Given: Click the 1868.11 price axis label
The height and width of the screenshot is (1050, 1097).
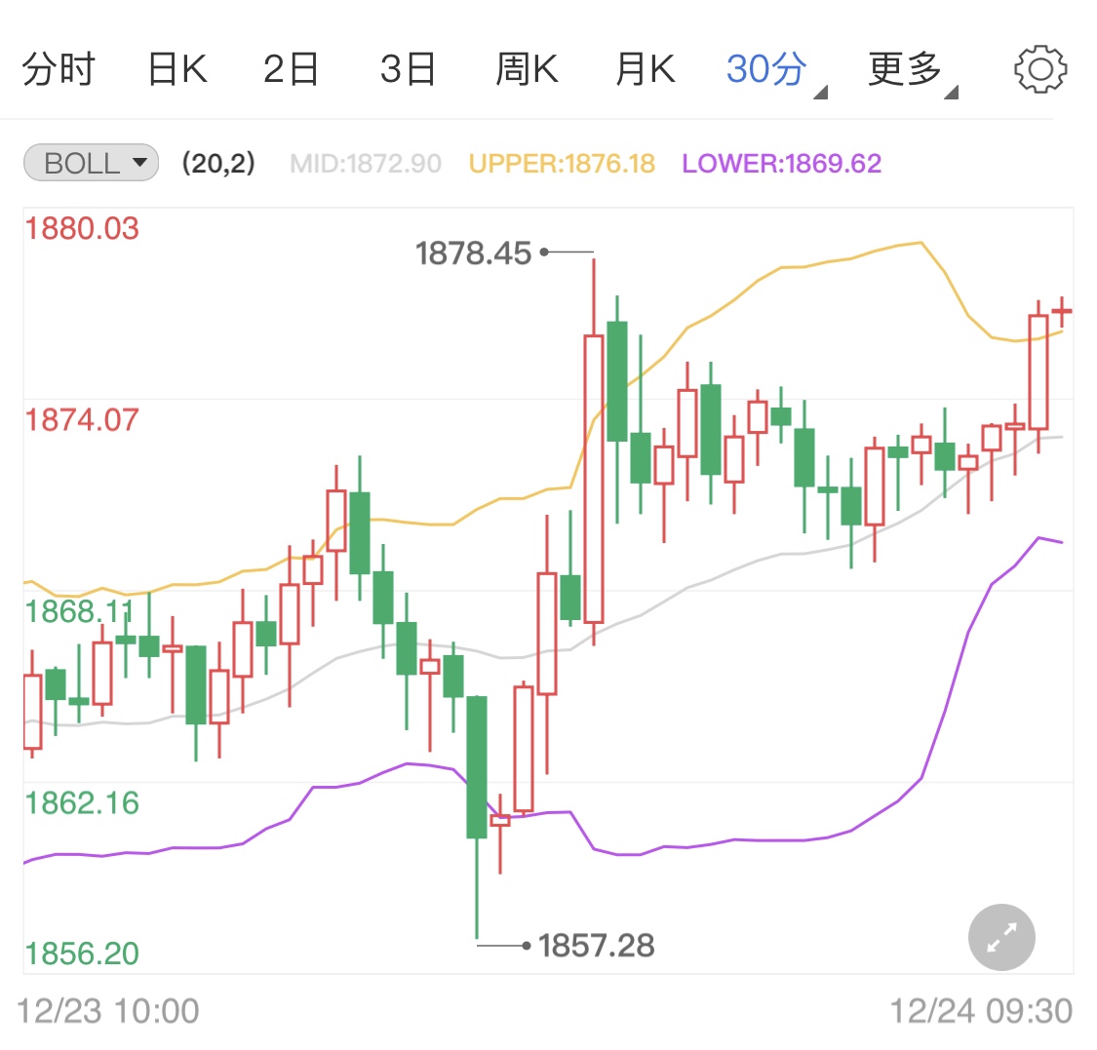Looking at the screenshot, I should click(78, 611).
